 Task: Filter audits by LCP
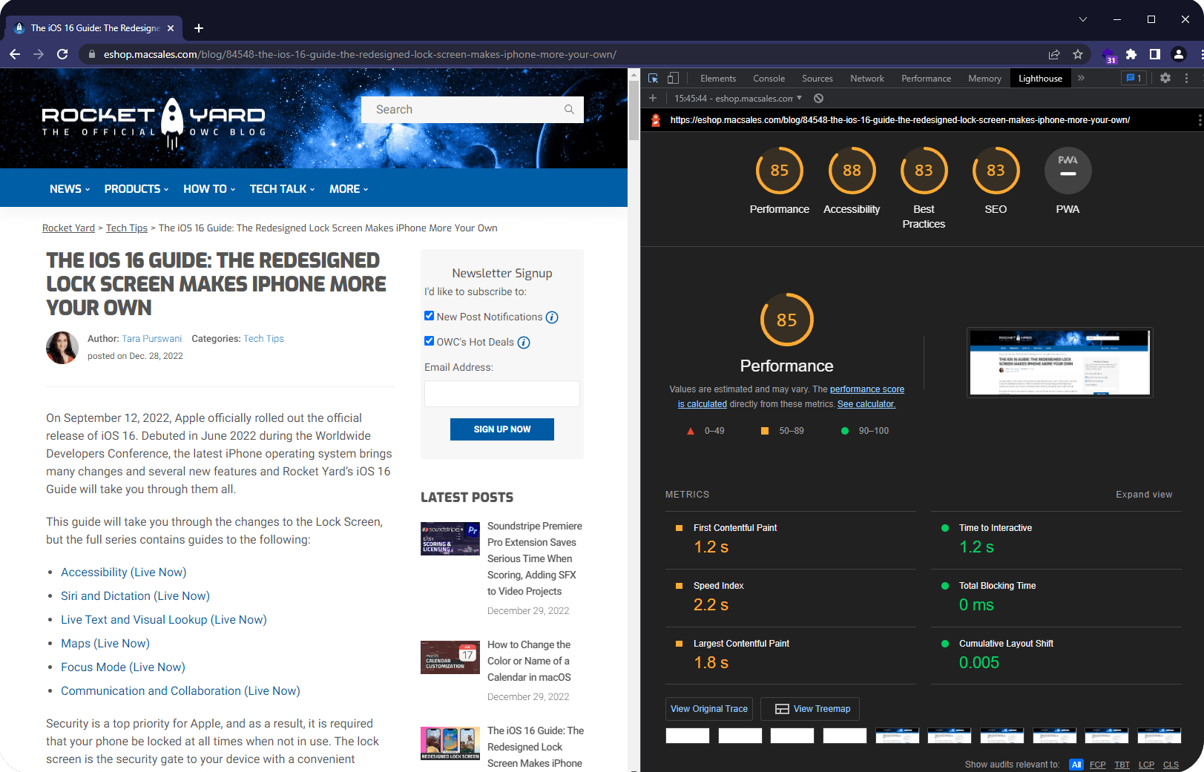(x=1147, y=765)
